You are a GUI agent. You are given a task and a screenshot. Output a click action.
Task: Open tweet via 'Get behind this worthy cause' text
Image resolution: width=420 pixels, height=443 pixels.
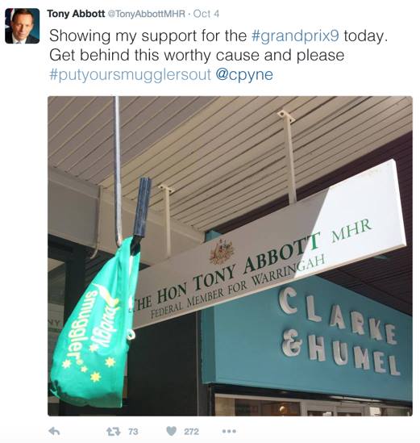point(197,55)
